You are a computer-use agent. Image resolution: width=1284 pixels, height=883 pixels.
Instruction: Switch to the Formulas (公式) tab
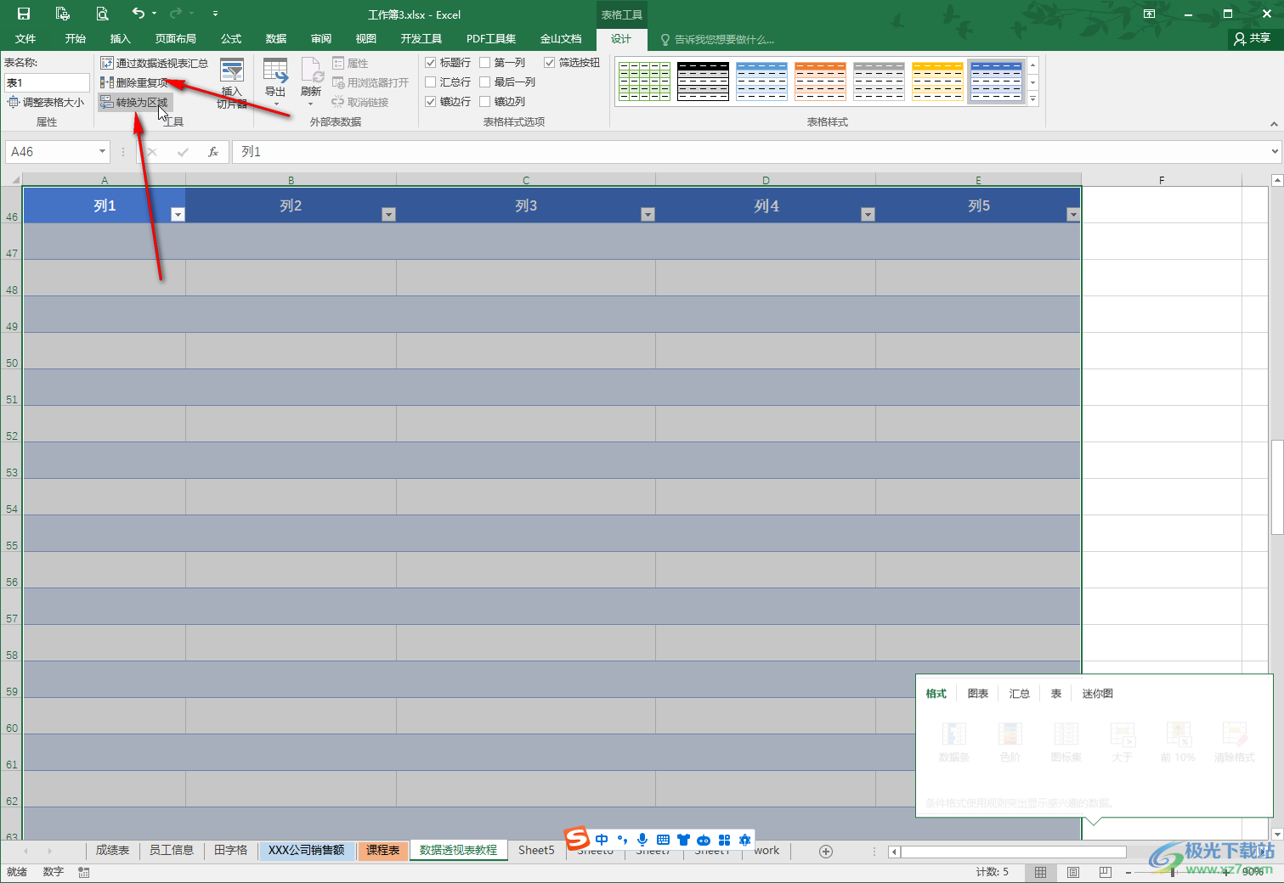(x=231, y=39)
